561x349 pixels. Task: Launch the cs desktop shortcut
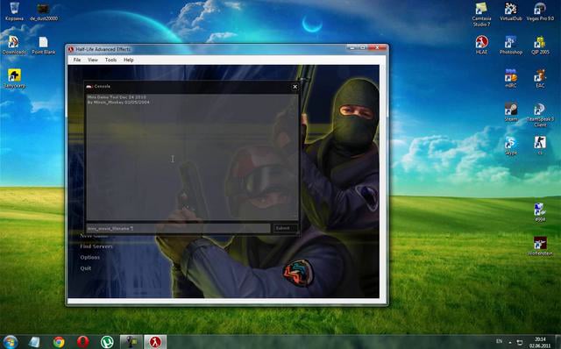540,146
